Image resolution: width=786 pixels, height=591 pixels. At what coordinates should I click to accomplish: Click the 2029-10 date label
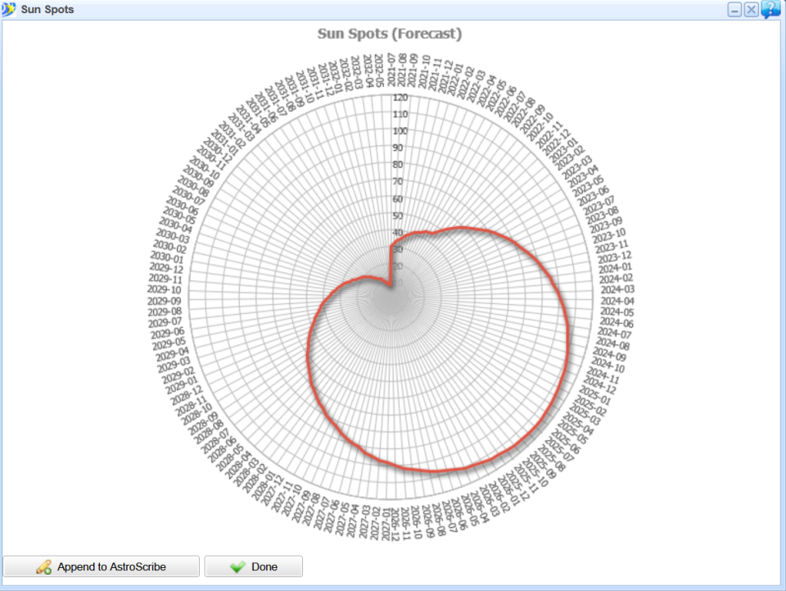[x=164, y=289]
